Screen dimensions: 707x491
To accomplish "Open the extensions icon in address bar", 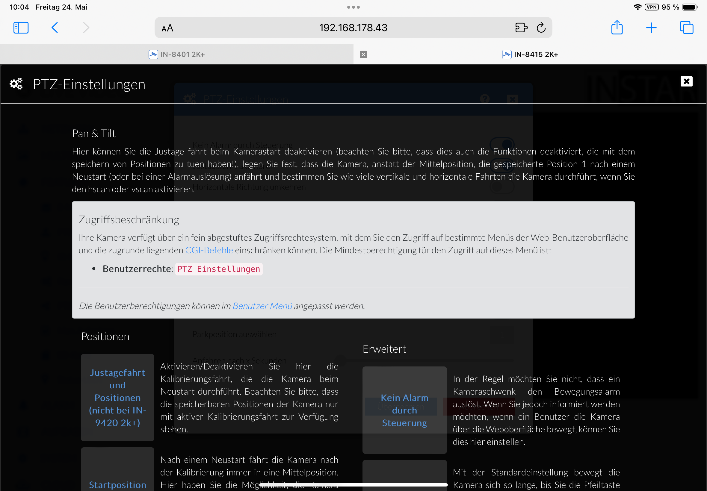I will [x=521, y=28].
